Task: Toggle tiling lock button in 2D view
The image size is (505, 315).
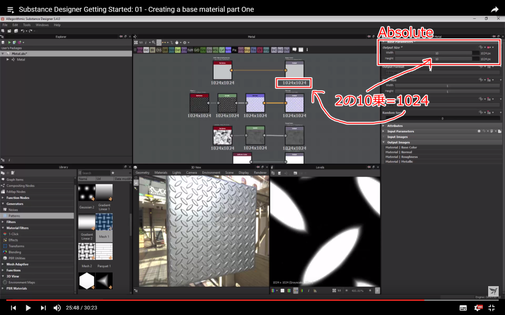Action: pos(377,290)
